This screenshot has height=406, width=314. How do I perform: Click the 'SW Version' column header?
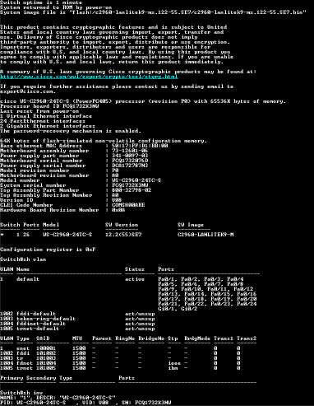[x=122, y=225]
